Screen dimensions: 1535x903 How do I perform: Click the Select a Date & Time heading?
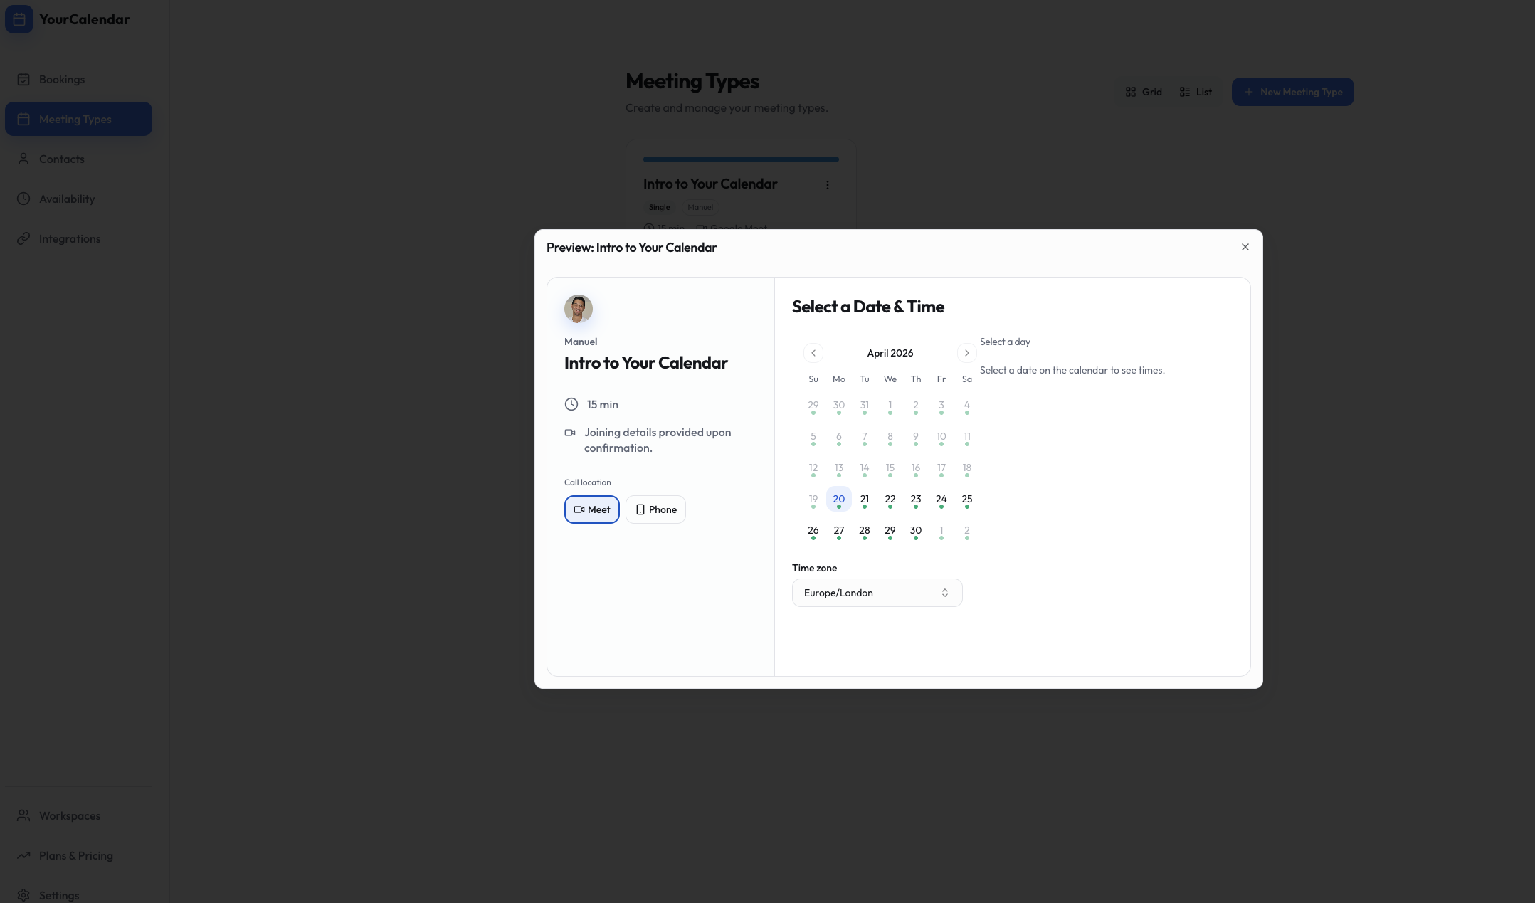click(x=868, y=307)
